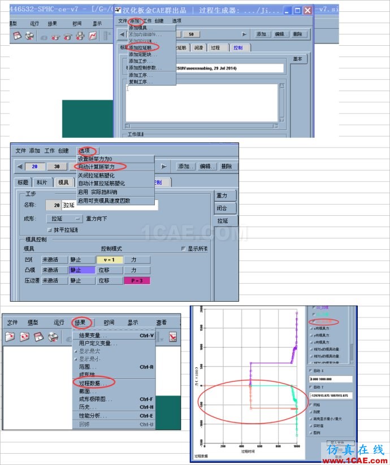390x465 pixels.
Task: Open the 选项 menu in the step 20 dialog
Action: pyautogui.click(x=85, y=151)
